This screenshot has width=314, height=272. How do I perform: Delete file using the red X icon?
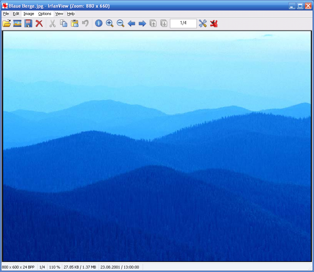(39, 23)
